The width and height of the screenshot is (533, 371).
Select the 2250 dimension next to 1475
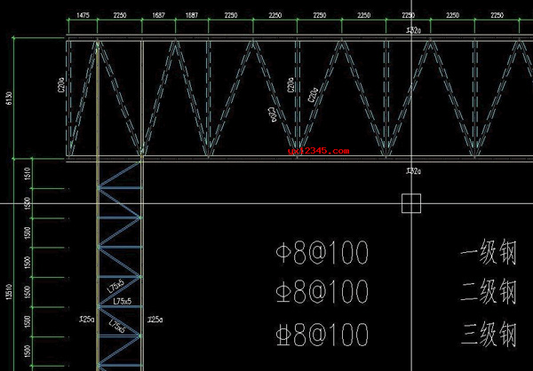120,15
